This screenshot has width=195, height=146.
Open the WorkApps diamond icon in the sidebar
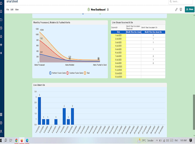[x=1, y=45]
